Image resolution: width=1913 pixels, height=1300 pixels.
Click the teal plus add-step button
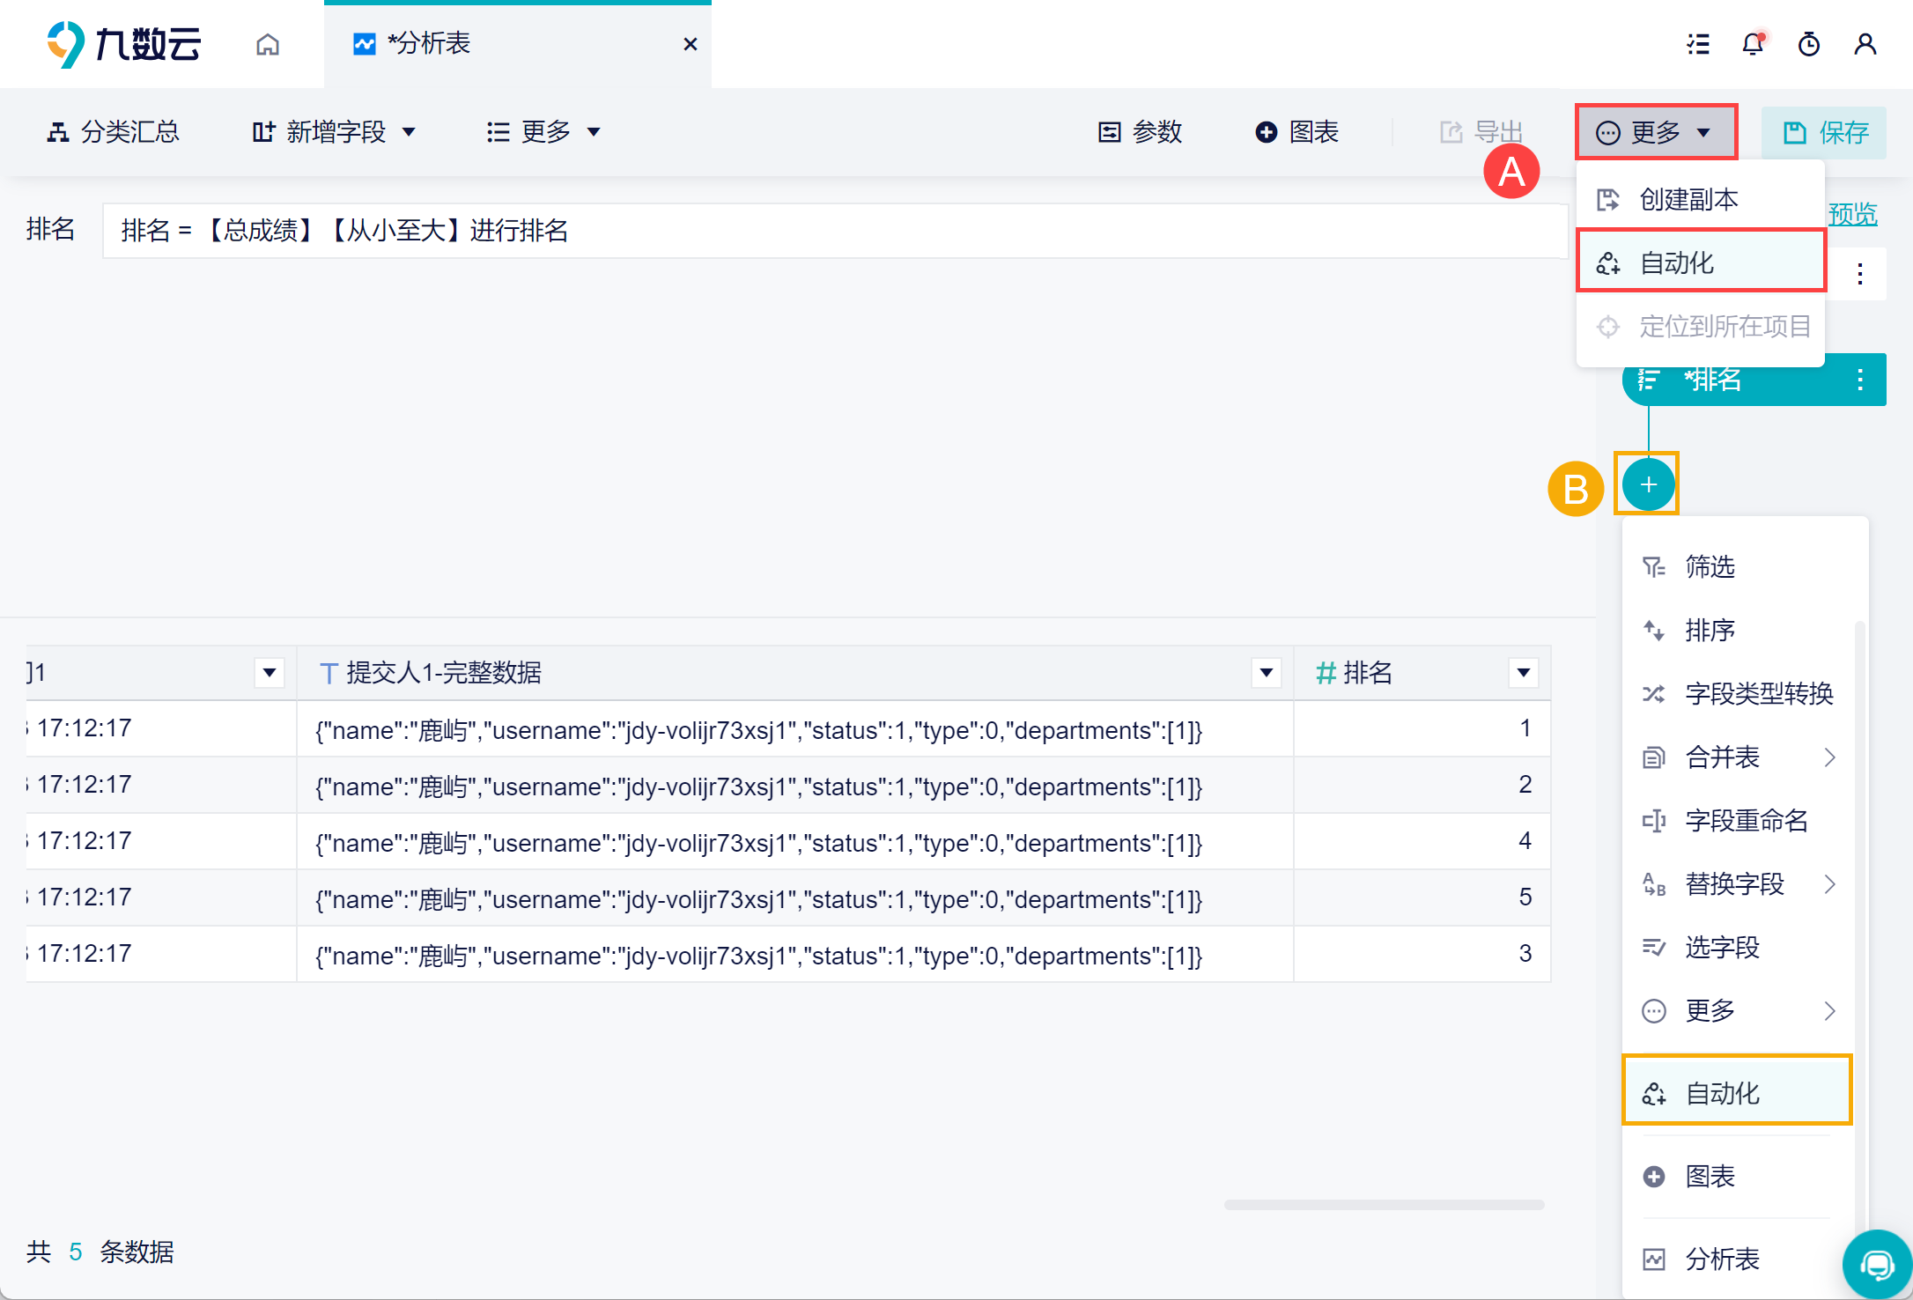(1648, 484)
